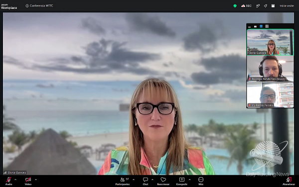
Task: Expand the arrow next to Participantes
Action: click(134, 180)
